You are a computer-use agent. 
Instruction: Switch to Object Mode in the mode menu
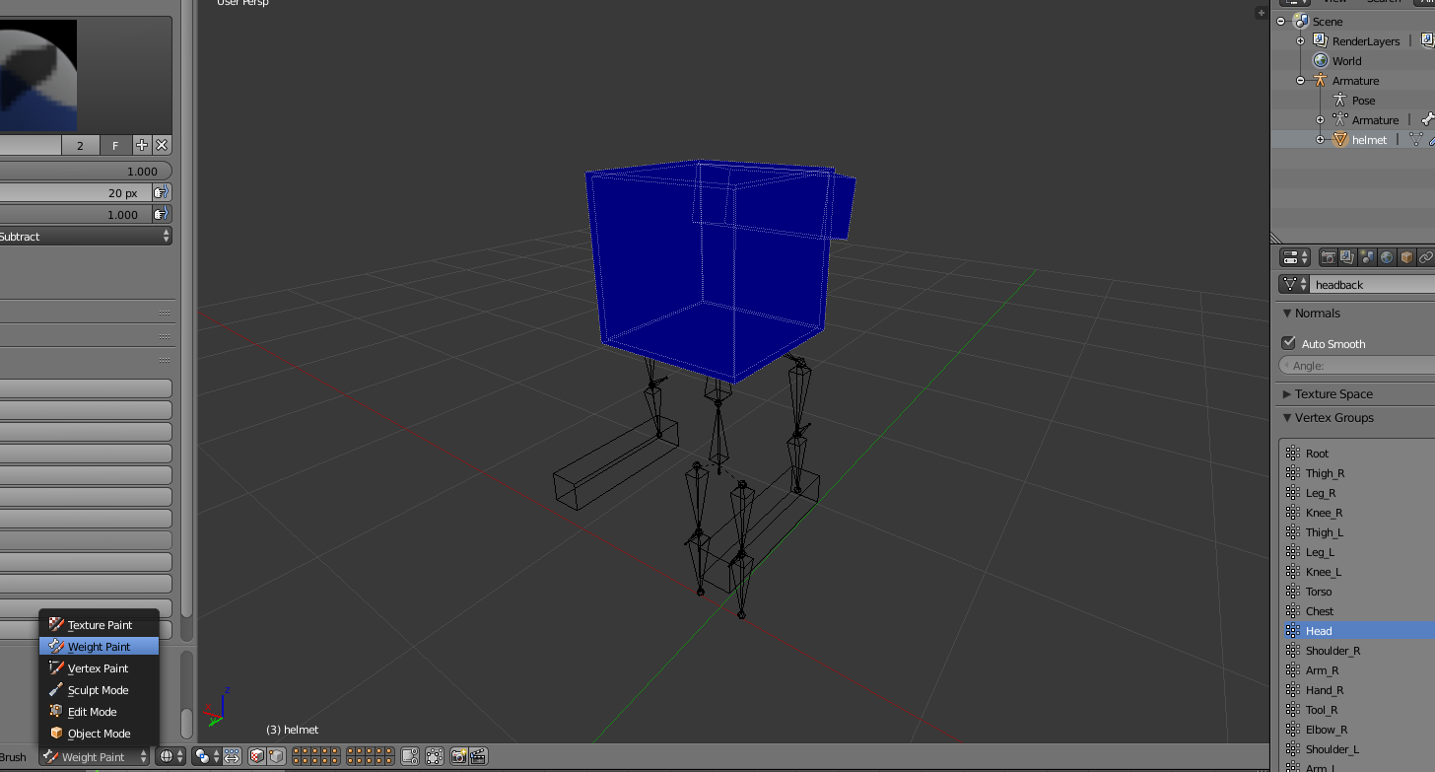99,734
